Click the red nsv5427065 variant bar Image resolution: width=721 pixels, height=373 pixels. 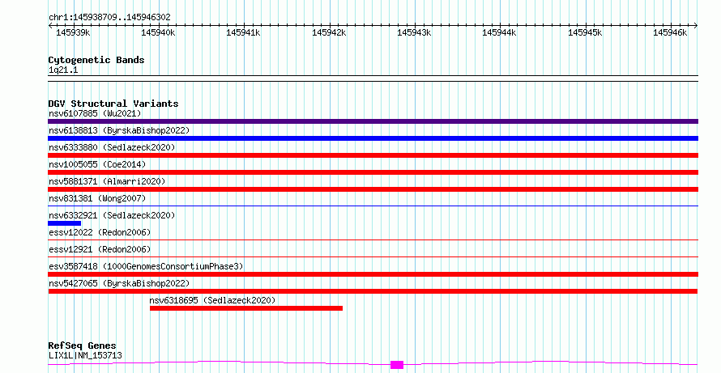[373, 291]
